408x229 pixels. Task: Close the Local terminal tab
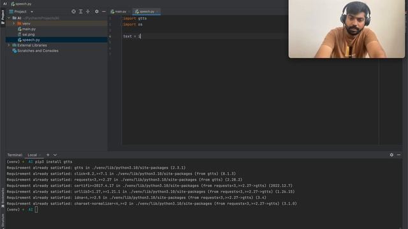[x=40, y=155]
